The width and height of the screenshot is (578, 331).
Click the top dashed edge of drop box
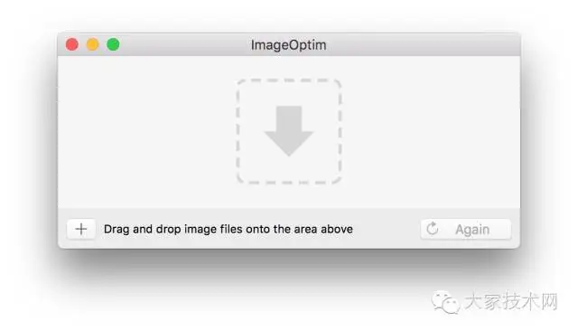[x=289, y=80]
